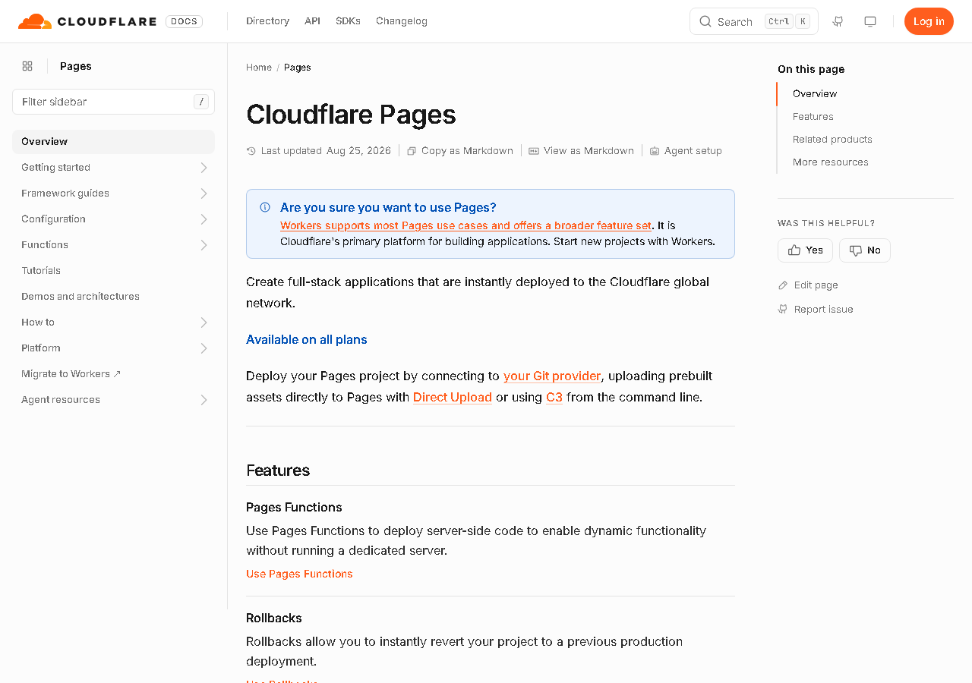Open the Workers supports most Pages link
972x683 pixels.
click(x=465, y=225)
